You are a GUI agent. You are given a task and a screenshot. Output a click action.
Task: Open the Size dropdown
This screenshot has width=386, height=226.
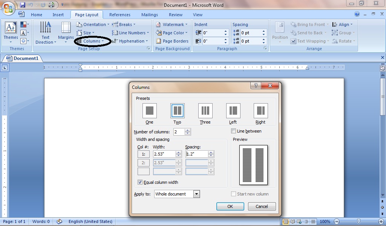(x=86, y=33)
